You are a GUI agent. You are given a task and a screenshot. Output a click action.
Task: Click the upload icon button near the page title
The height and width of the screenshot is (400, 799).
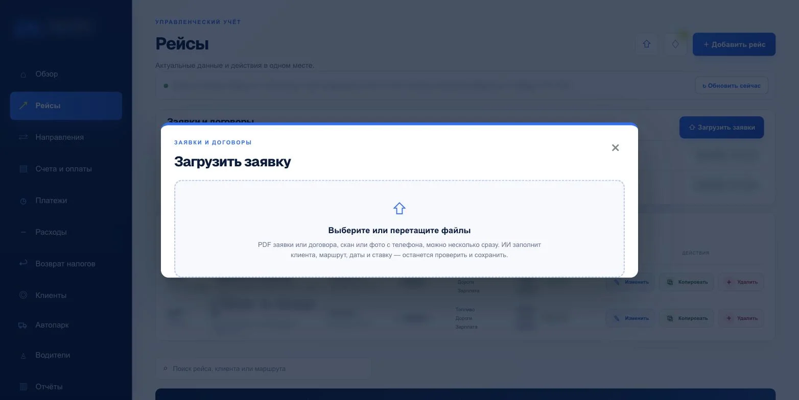pos(647,44)
